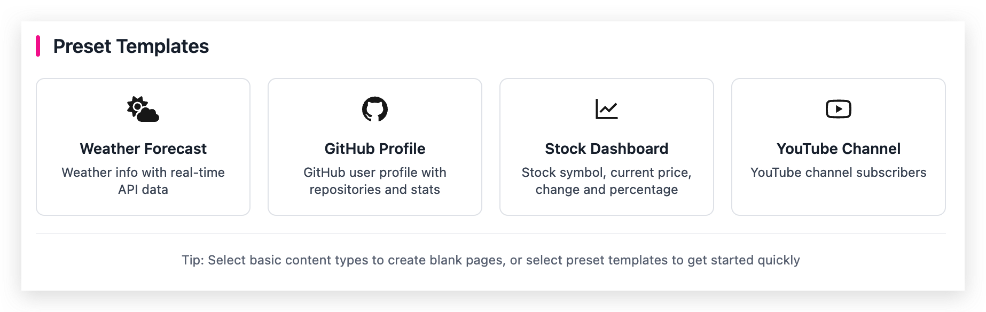Viewport: 986px width, 312px height.
Task: Click the GitHub octocat logo icon
Action: tap(374, 109)
